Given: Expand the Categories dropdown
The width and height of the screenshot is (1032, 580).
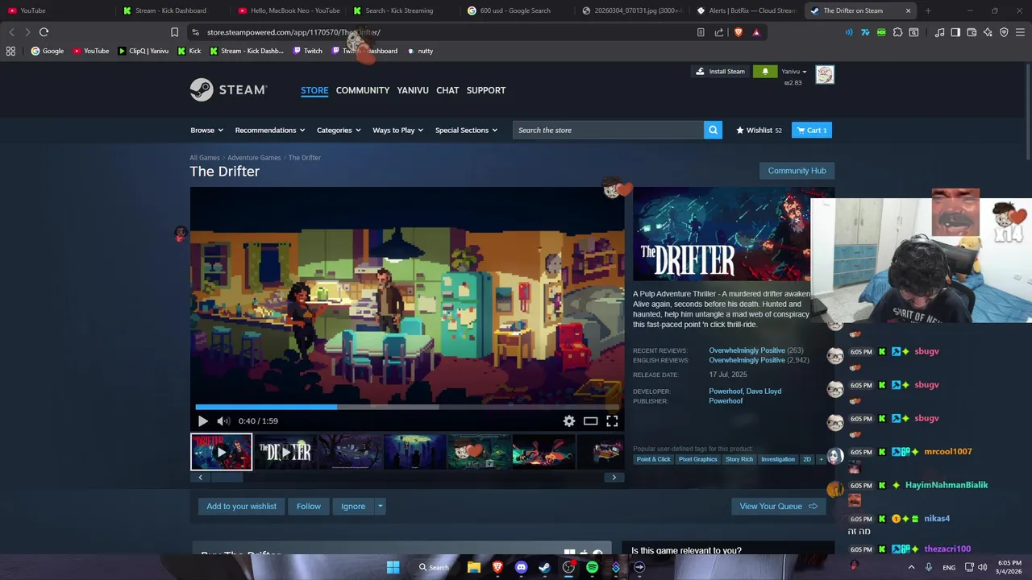Looking at the screenshot, I should pos(339,130).
